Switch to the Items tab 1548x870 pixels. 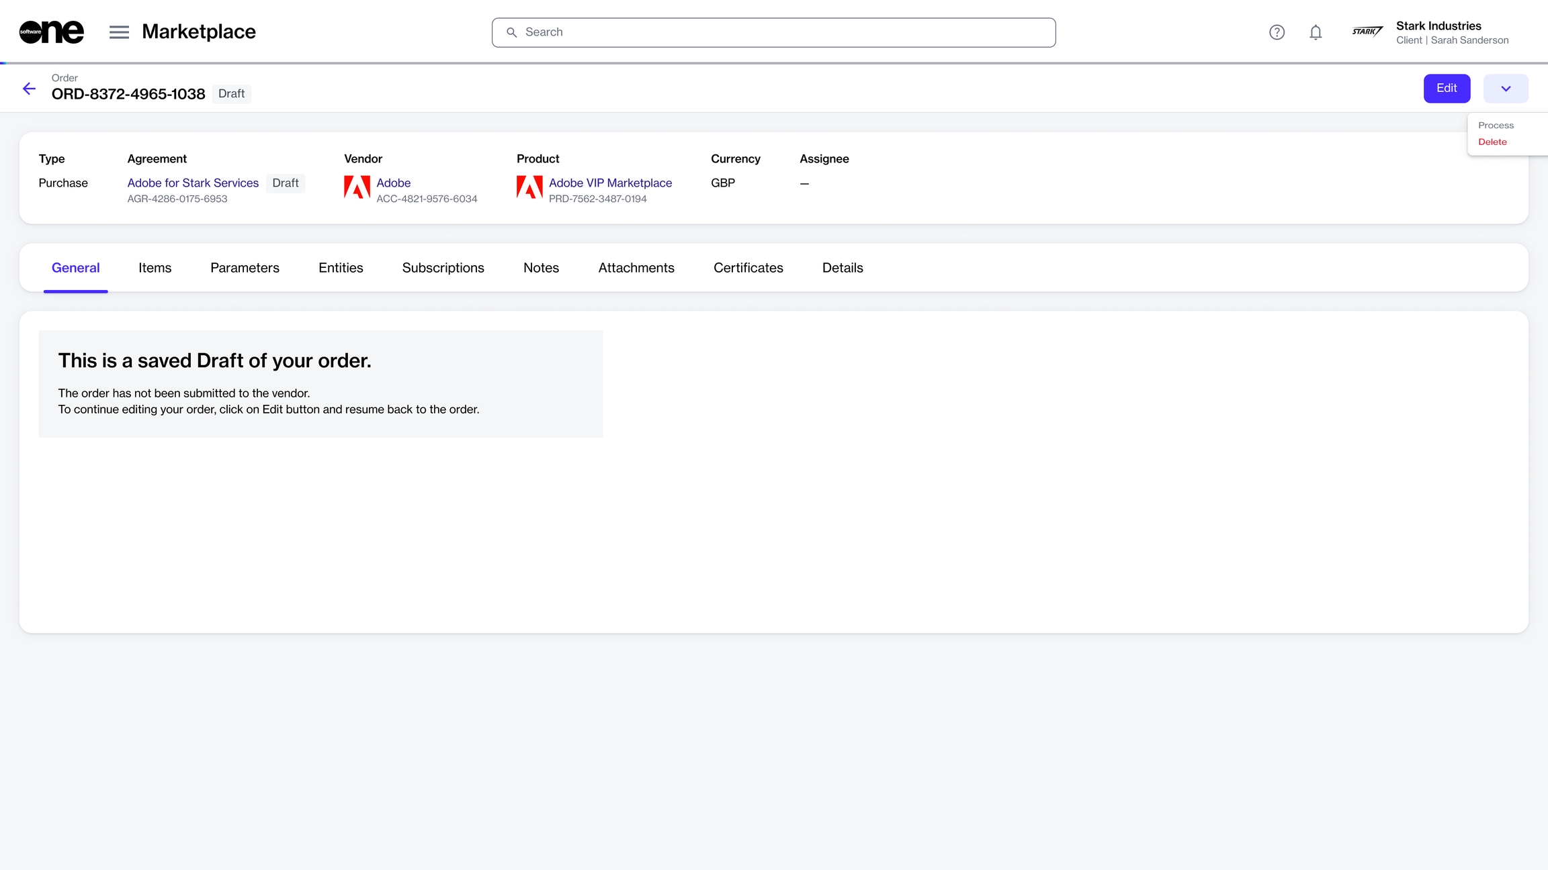(155, 268)
